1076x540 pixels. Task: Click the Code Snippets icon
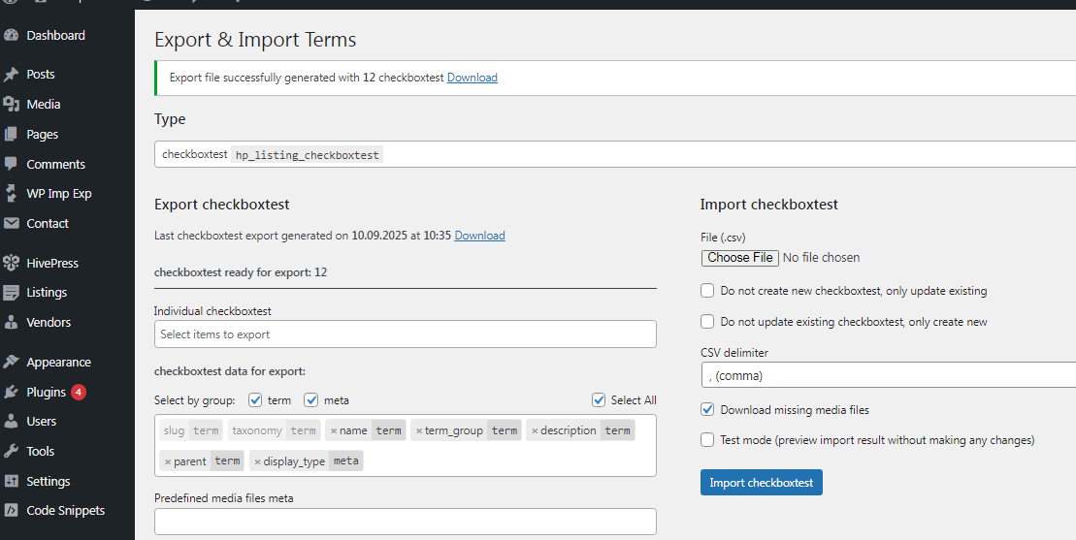point(12,511)
